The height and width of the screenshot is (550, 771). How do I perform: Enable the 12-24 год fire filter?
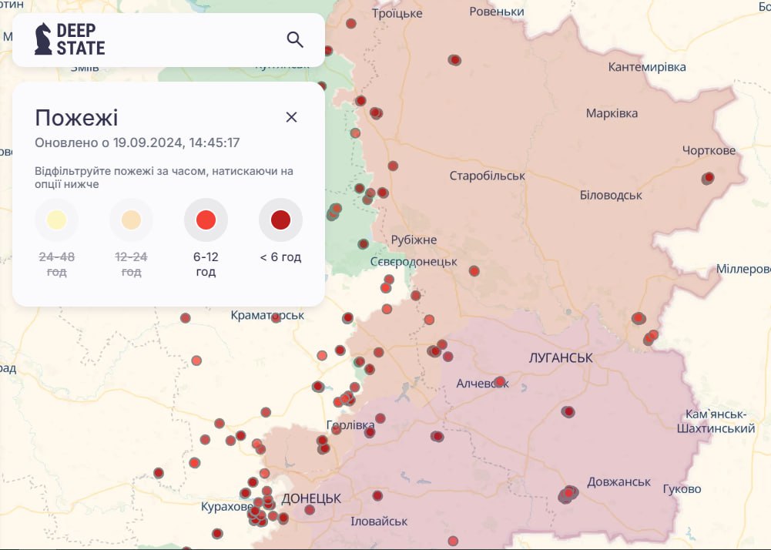point(131,220)
